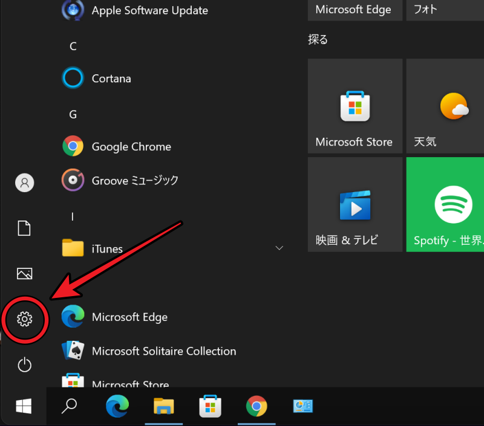Jump to letter I section header

(73, 217)
